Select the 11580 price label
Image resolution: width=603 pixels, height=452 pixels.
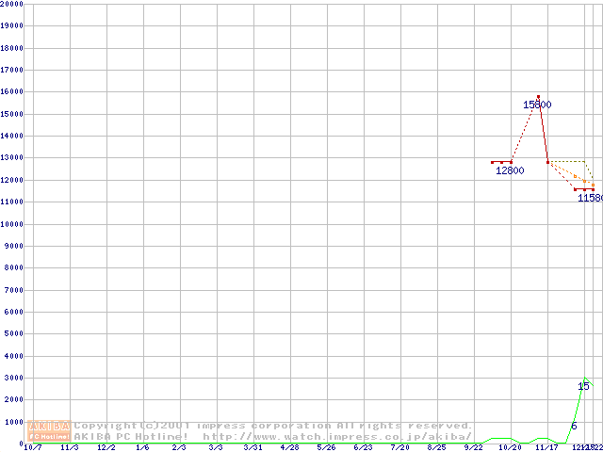(590, 198)
